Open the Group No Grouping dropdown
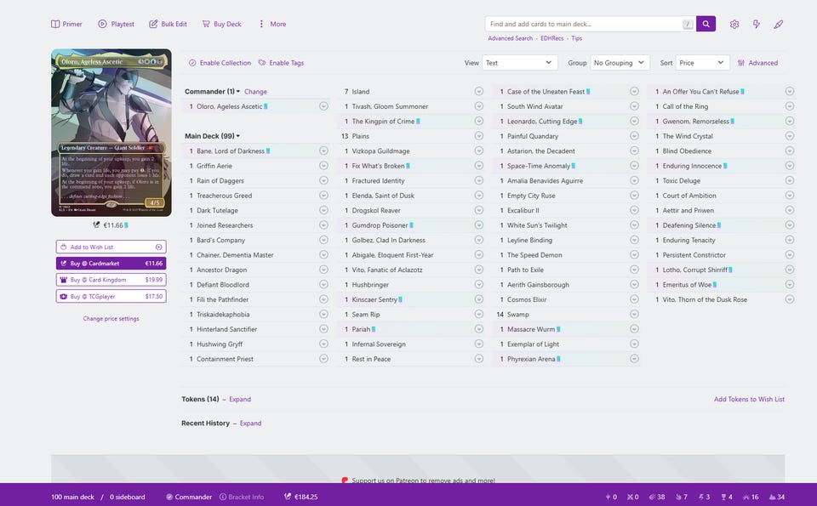 620,63
